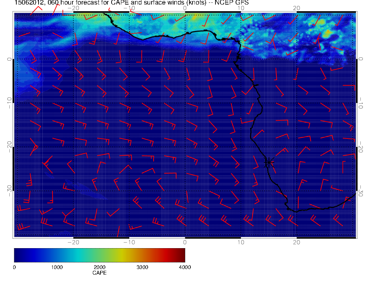Viewport: 367px width, 284px height.
Task: Select the "10" longitude label on the bottom axis
Action: click(240, 242)
